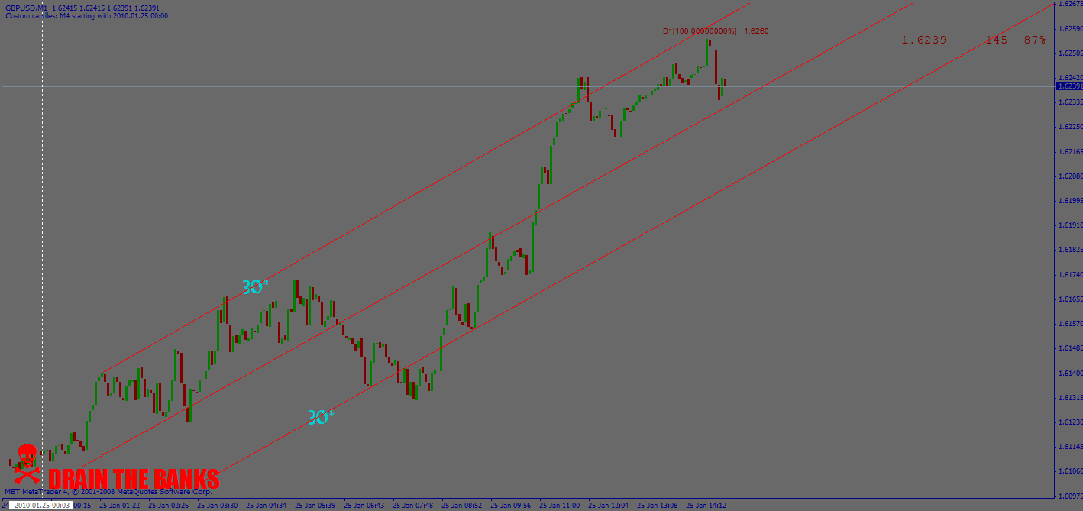The image size is (1083, 511).
Task: Select the red 1.6239 price readout
Action: [923, 40]
